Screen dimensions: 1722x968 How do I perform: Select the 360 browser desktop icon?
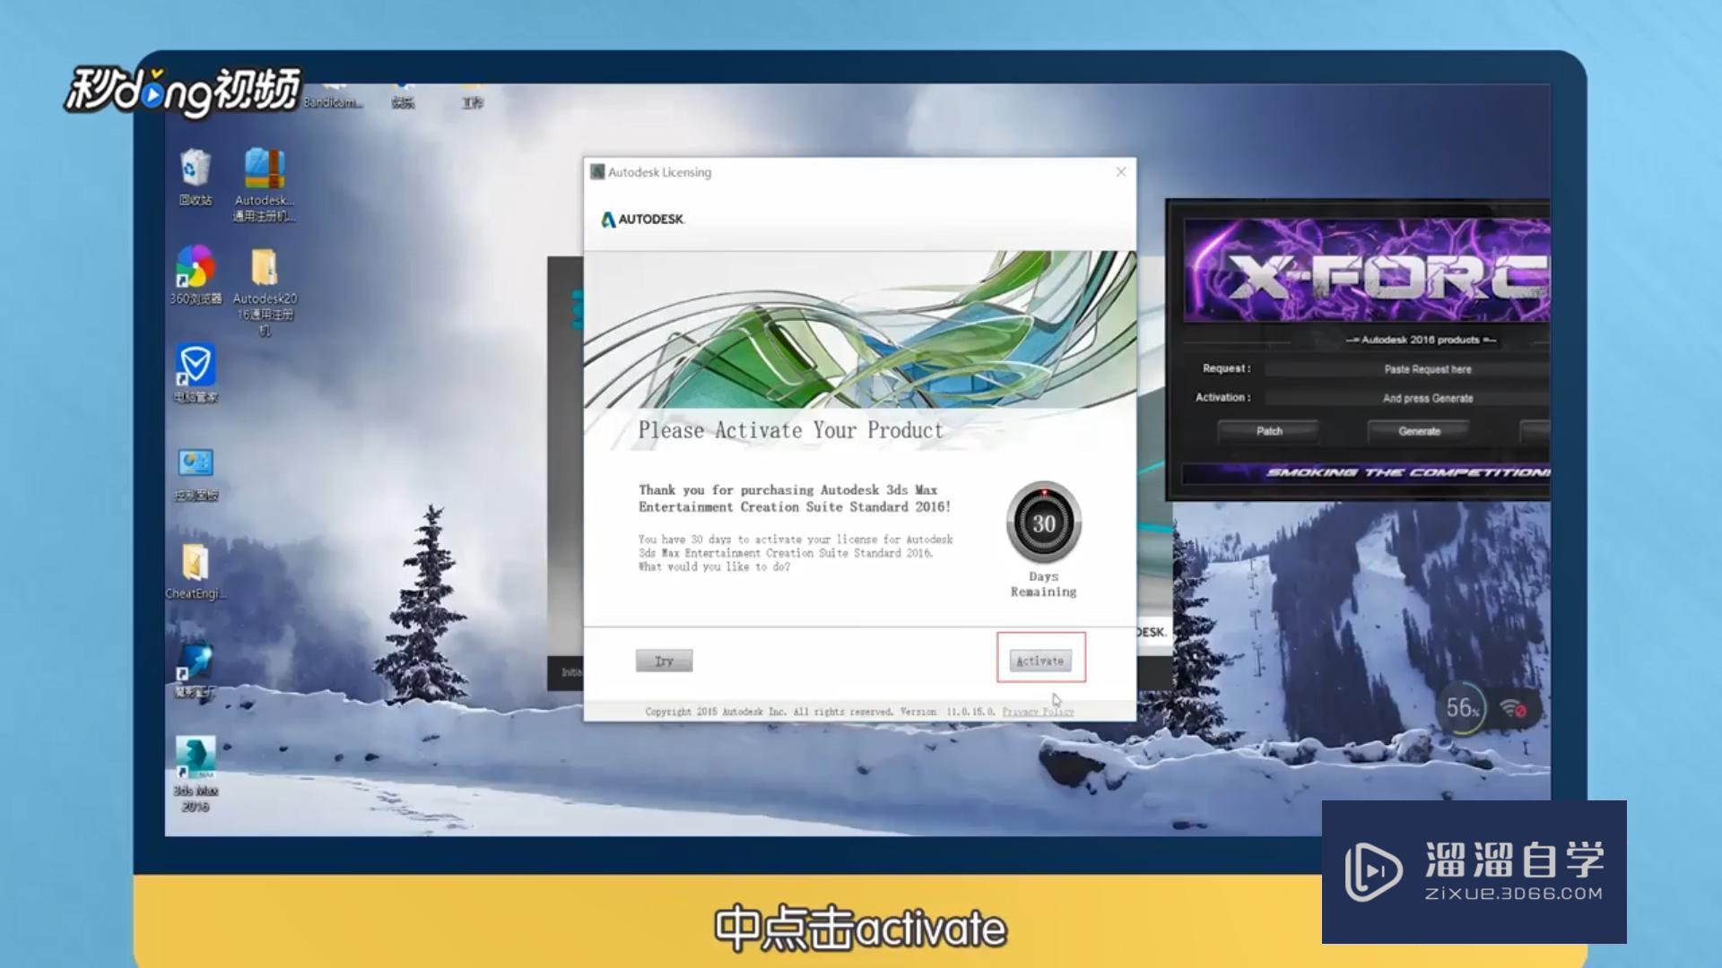point(196,275)
